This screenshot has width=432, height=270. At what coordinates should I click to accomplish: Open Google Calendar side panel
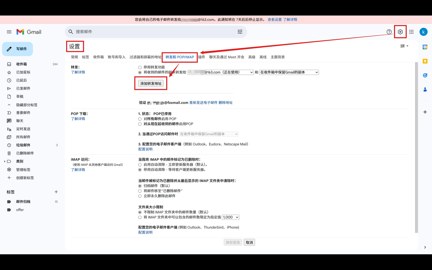coord(425,47)
